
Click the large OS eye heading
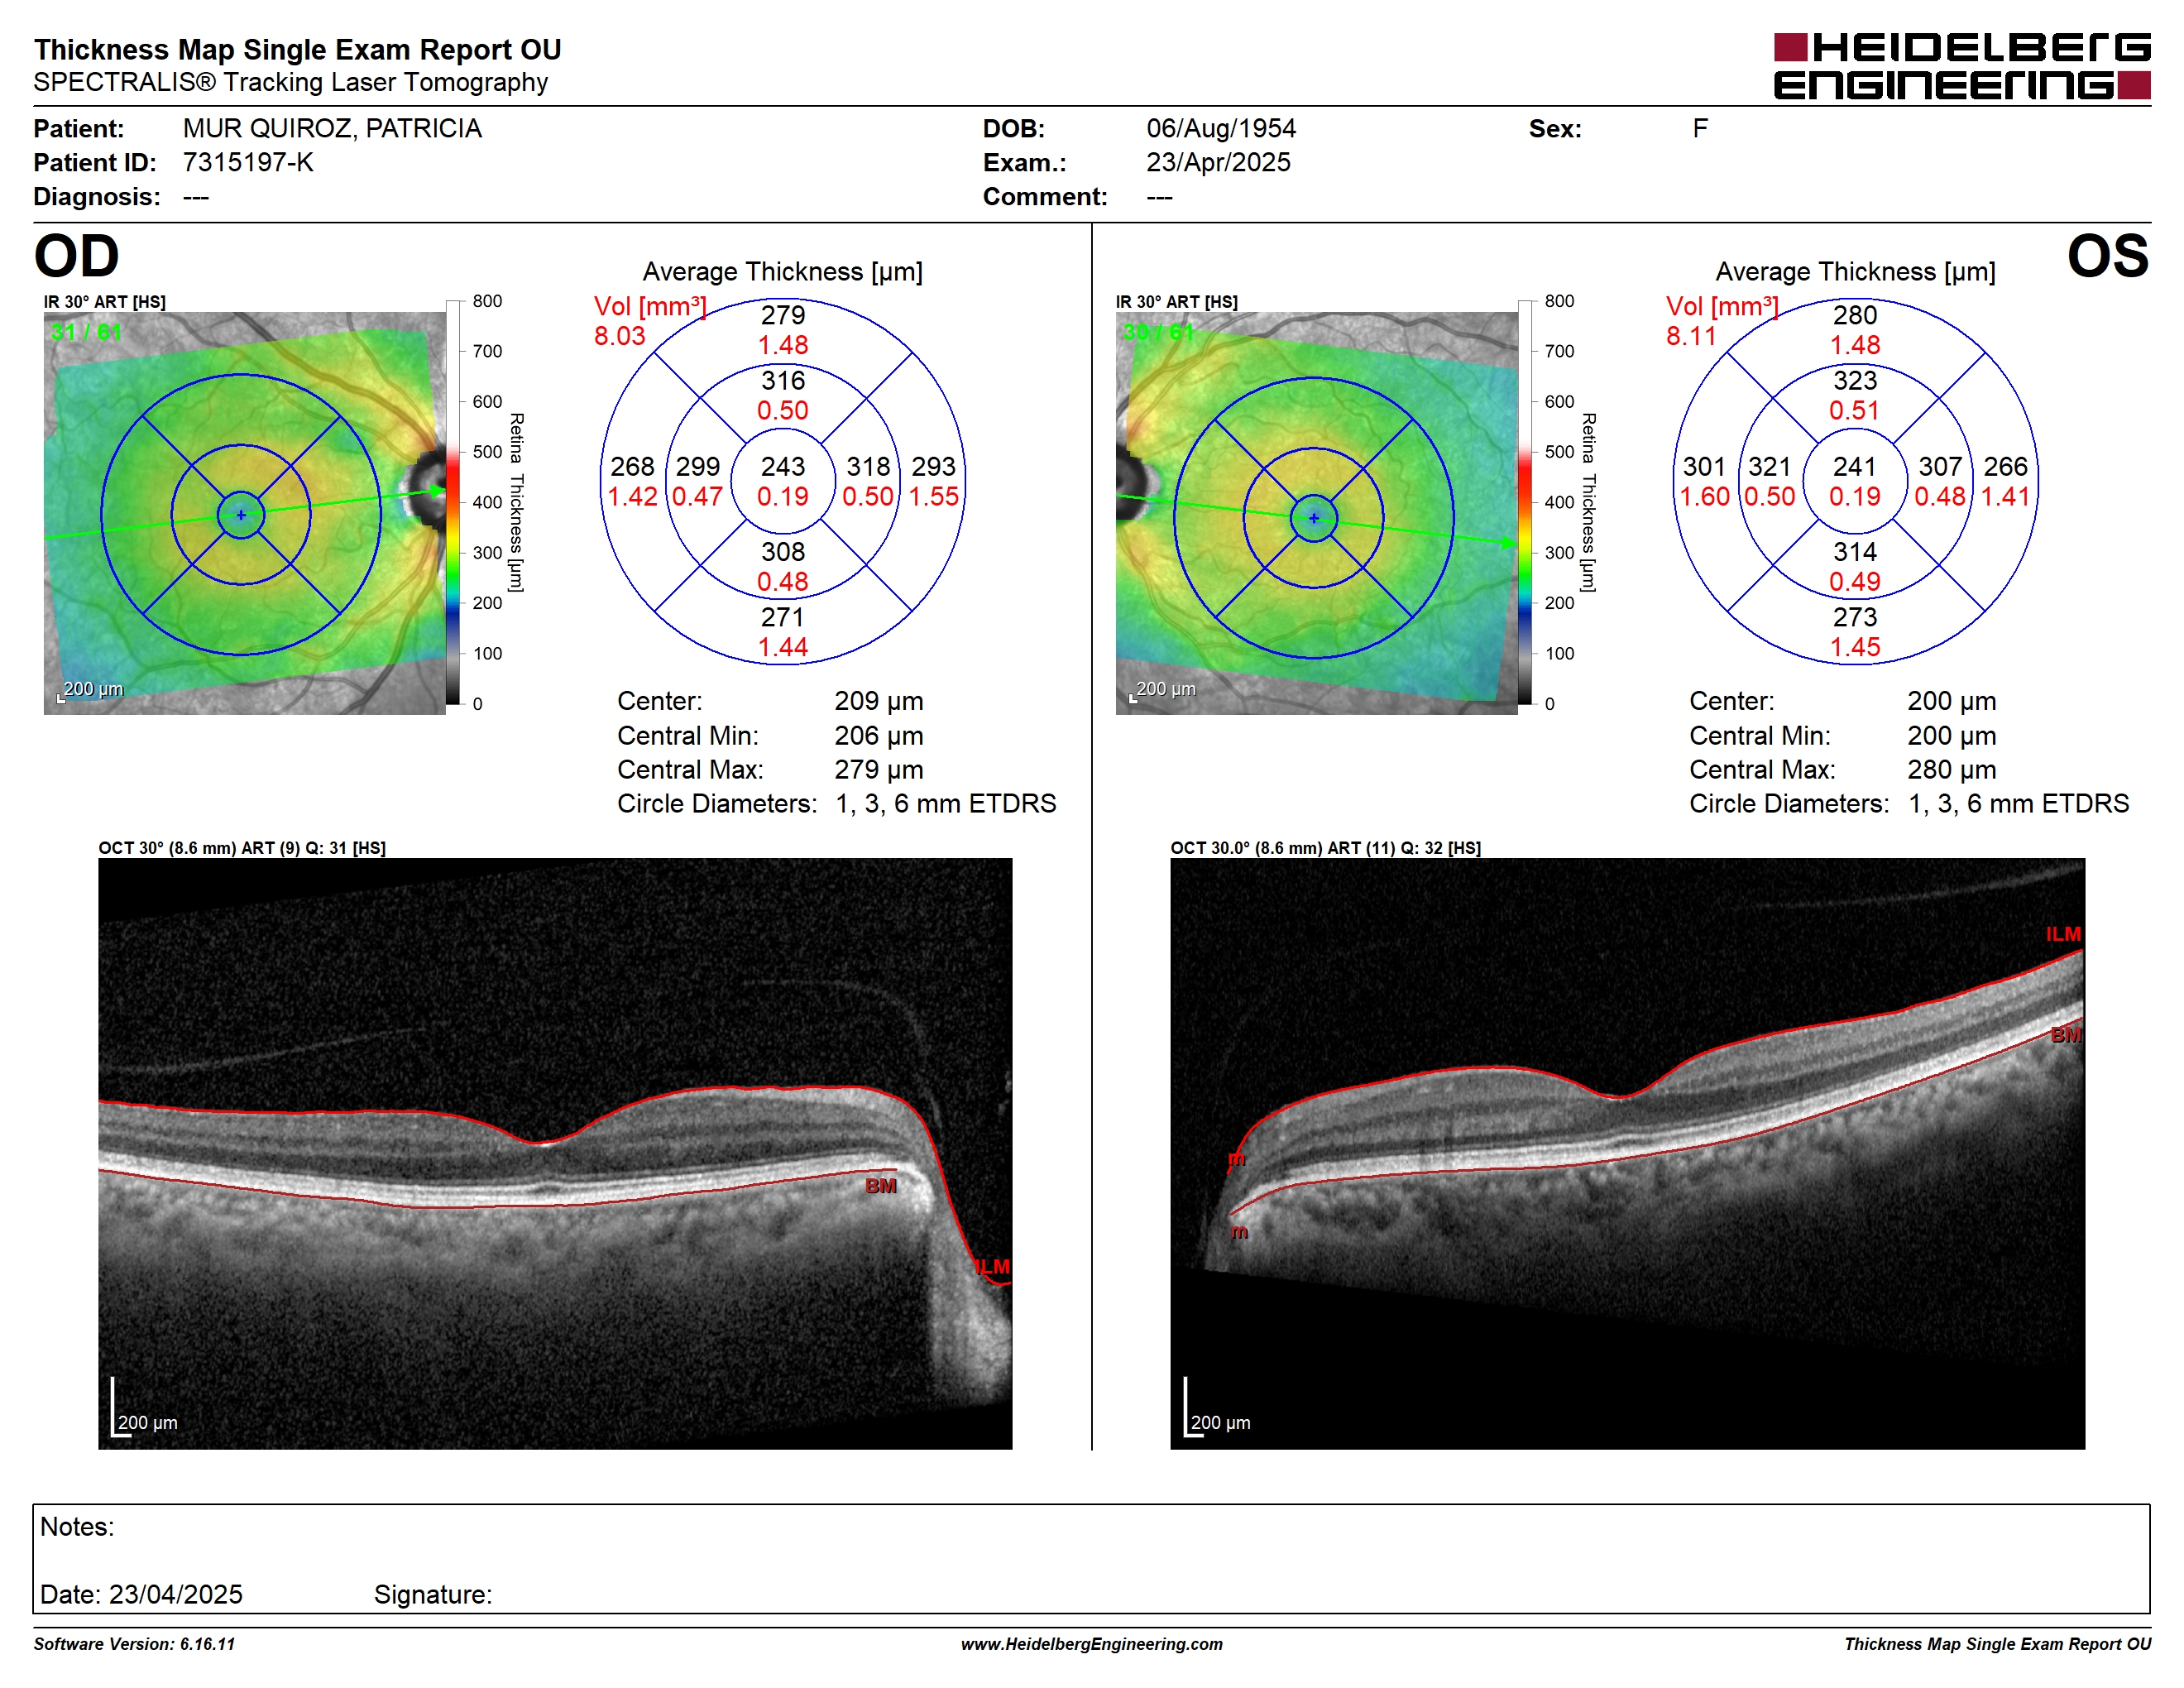[2108, 257]
